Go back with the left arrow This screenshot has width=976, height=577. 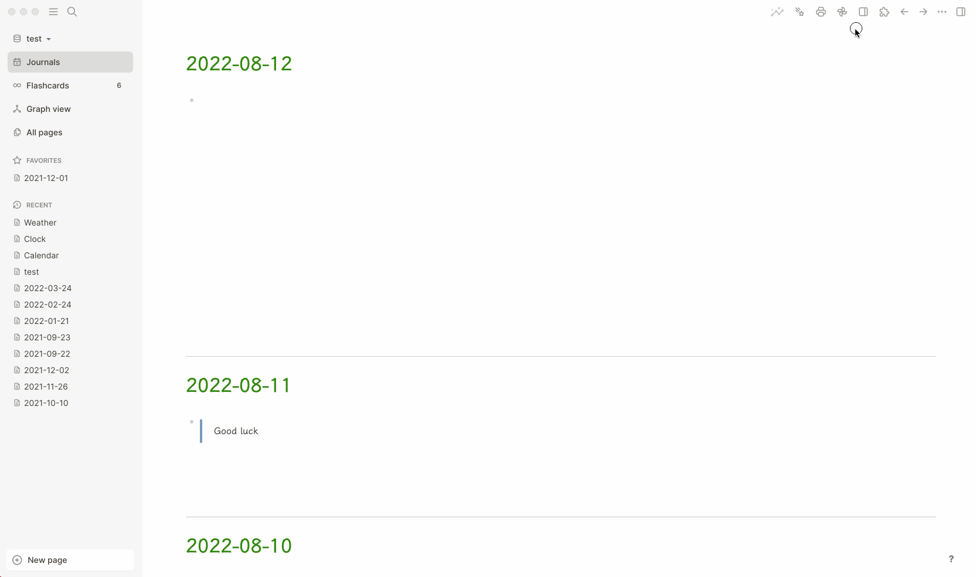point(904,12)
